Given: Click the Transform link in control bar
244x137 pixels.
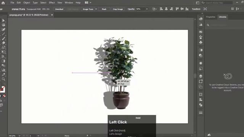Looking at the screenshot, I should [x=196, y=9].
